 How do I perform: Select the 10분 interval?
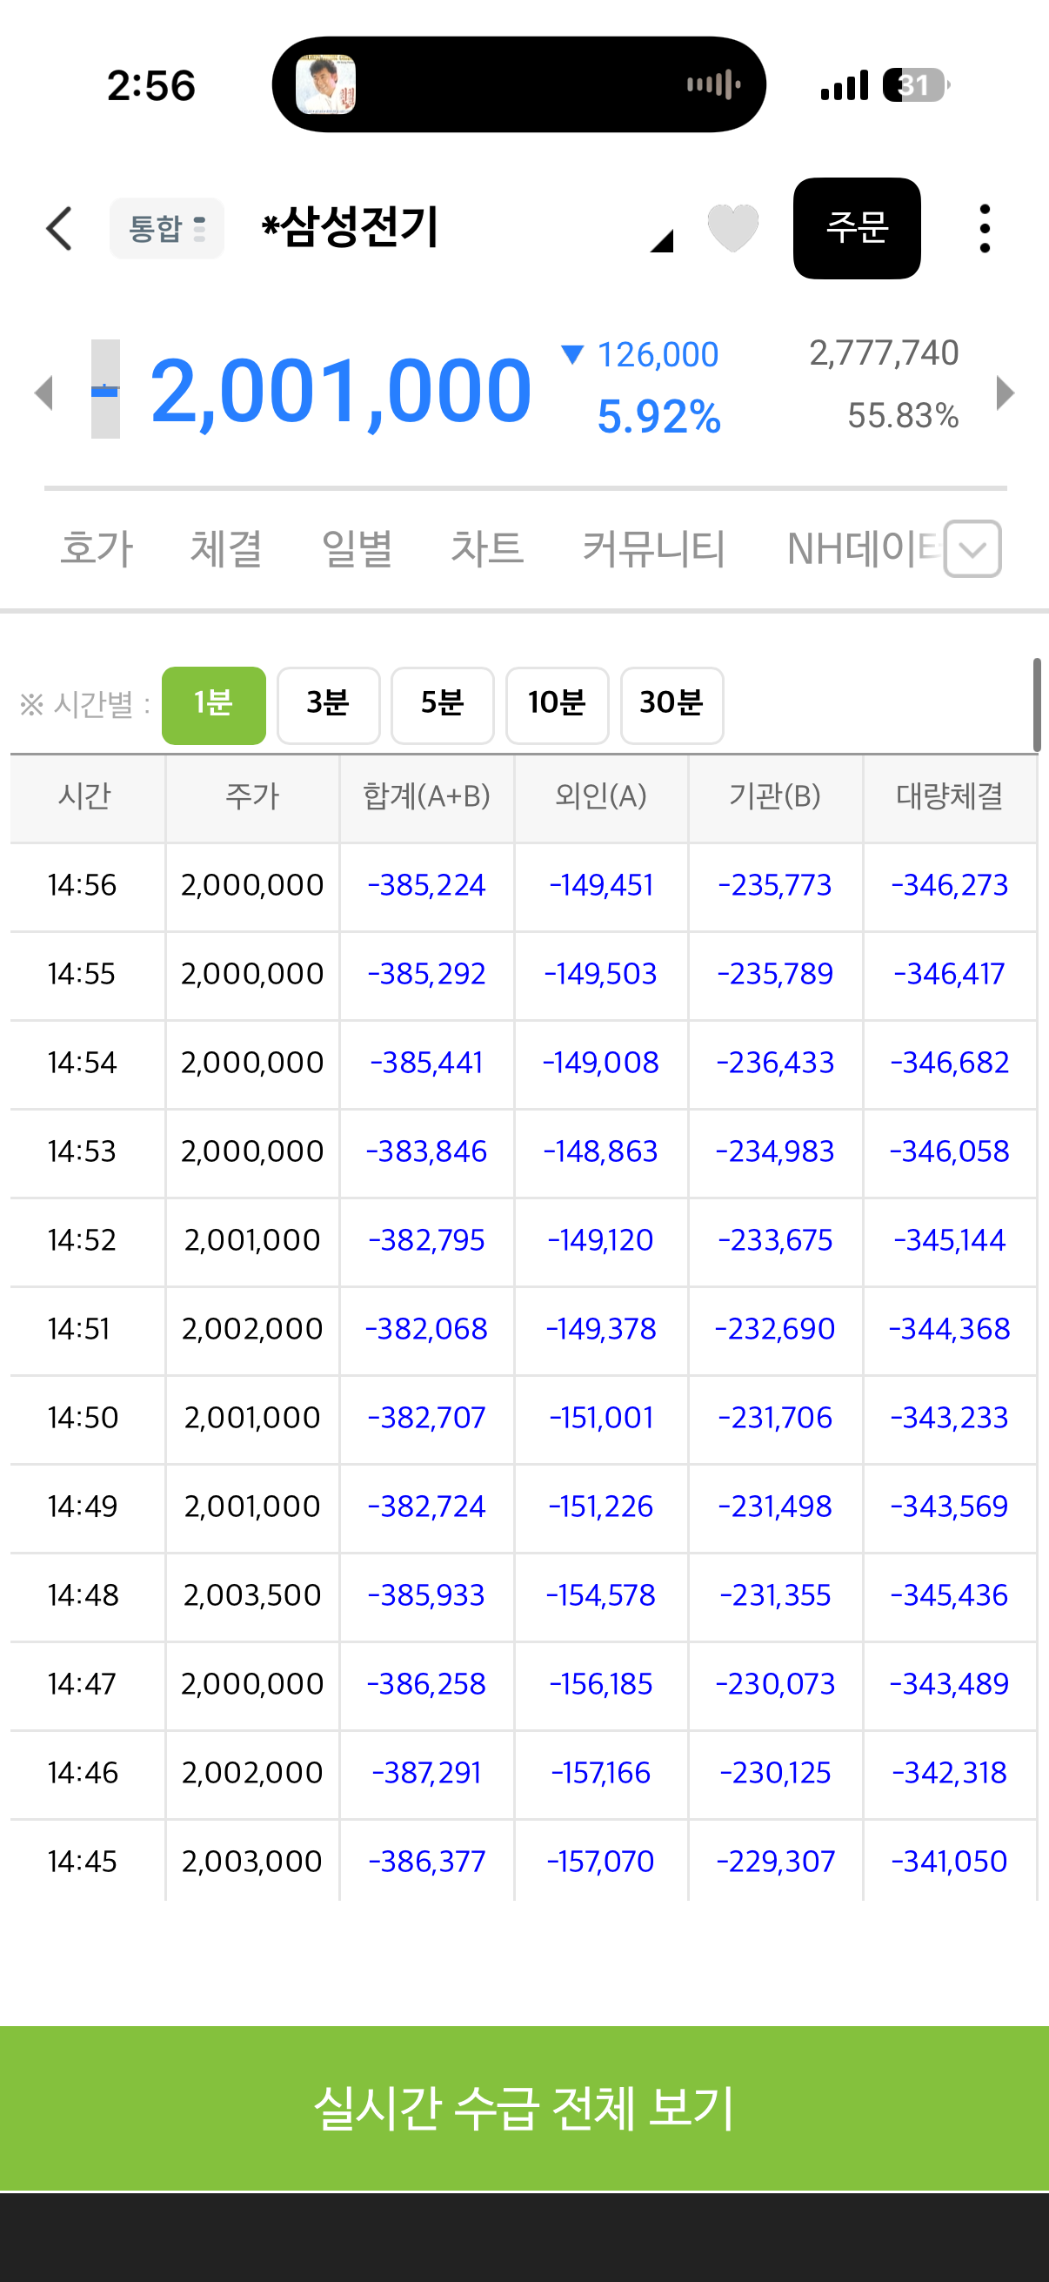click(557, 705)
